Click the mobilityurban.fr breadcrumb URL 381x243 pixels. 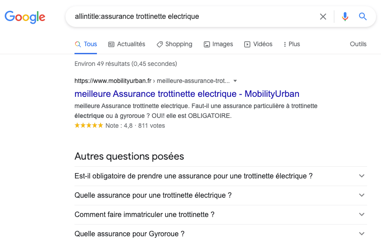(x=152, y=81)
